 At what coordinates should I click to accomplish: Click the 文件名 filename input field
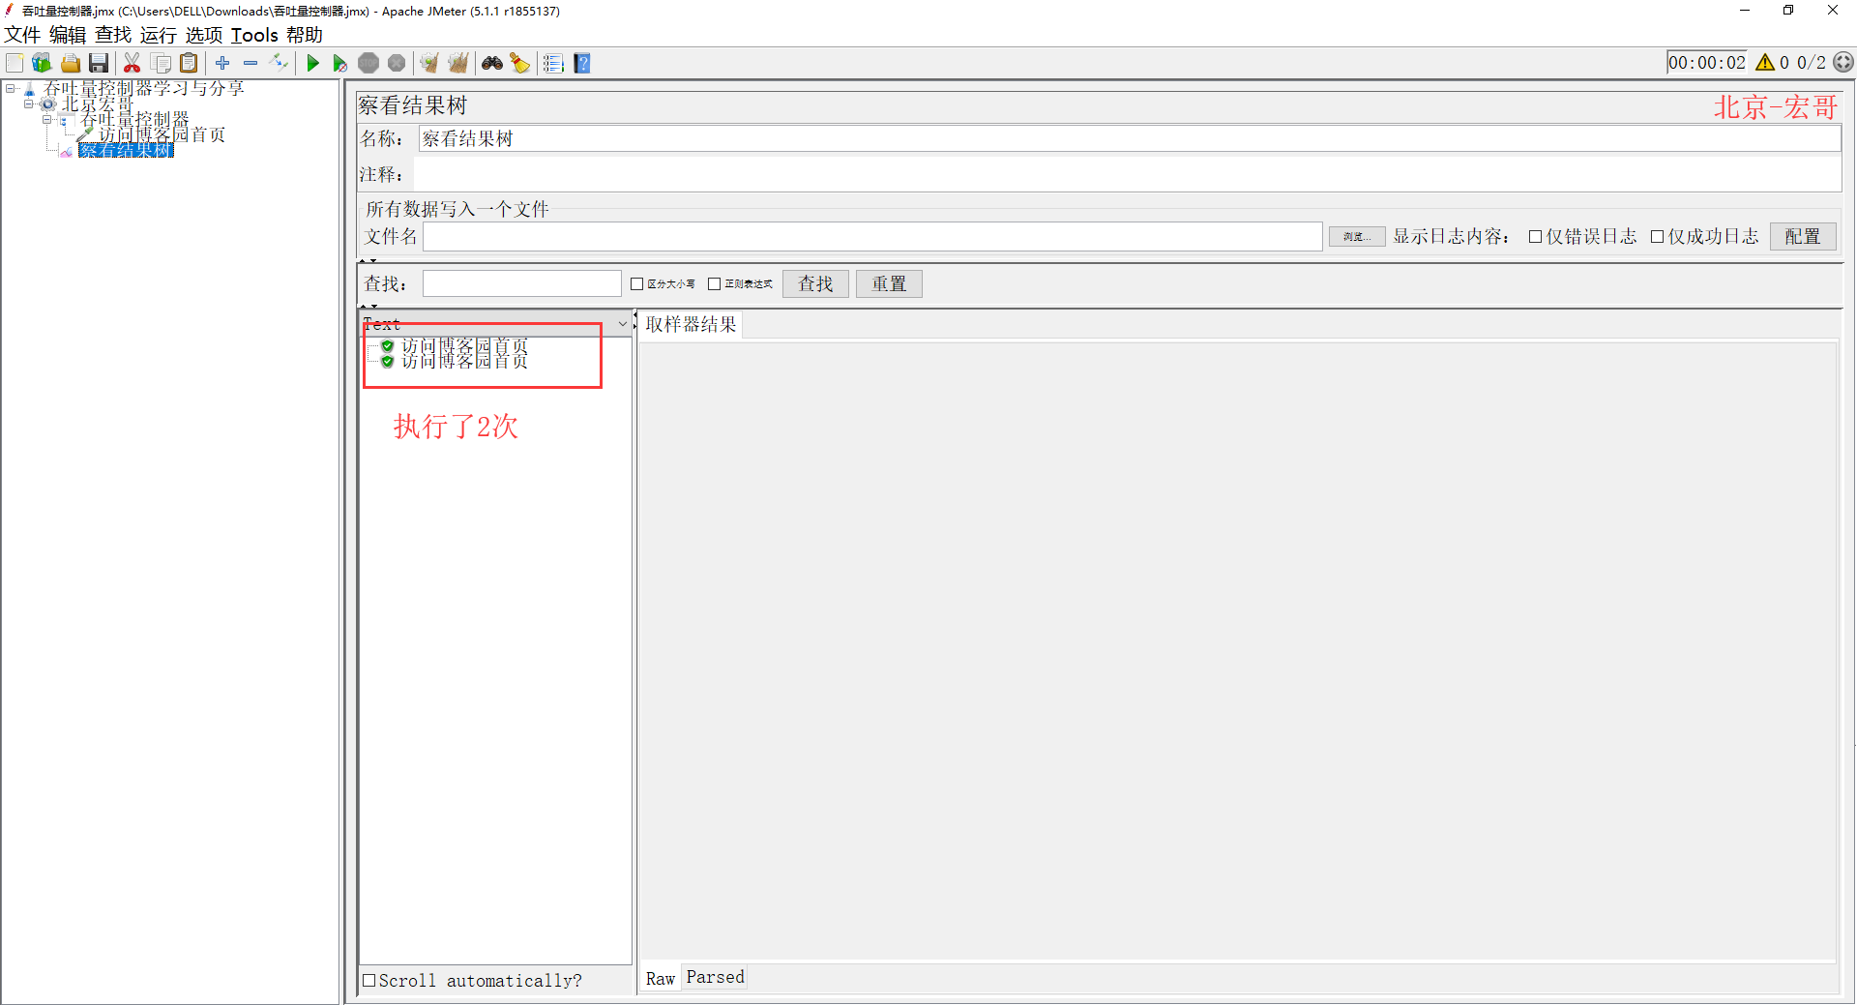(x=872, y=236)
